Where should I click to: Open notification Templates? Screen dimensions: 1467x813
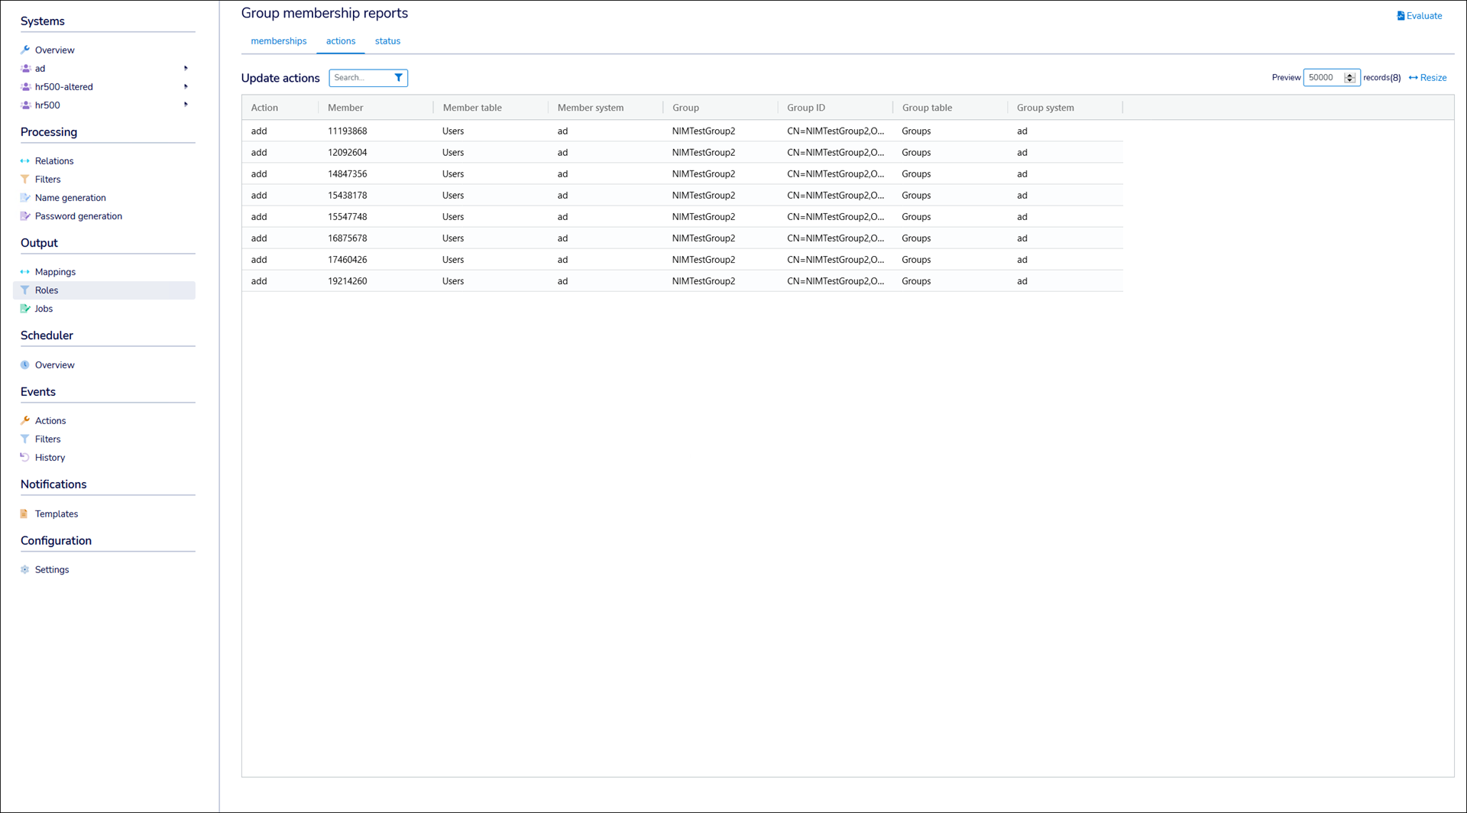click(57, 514)
